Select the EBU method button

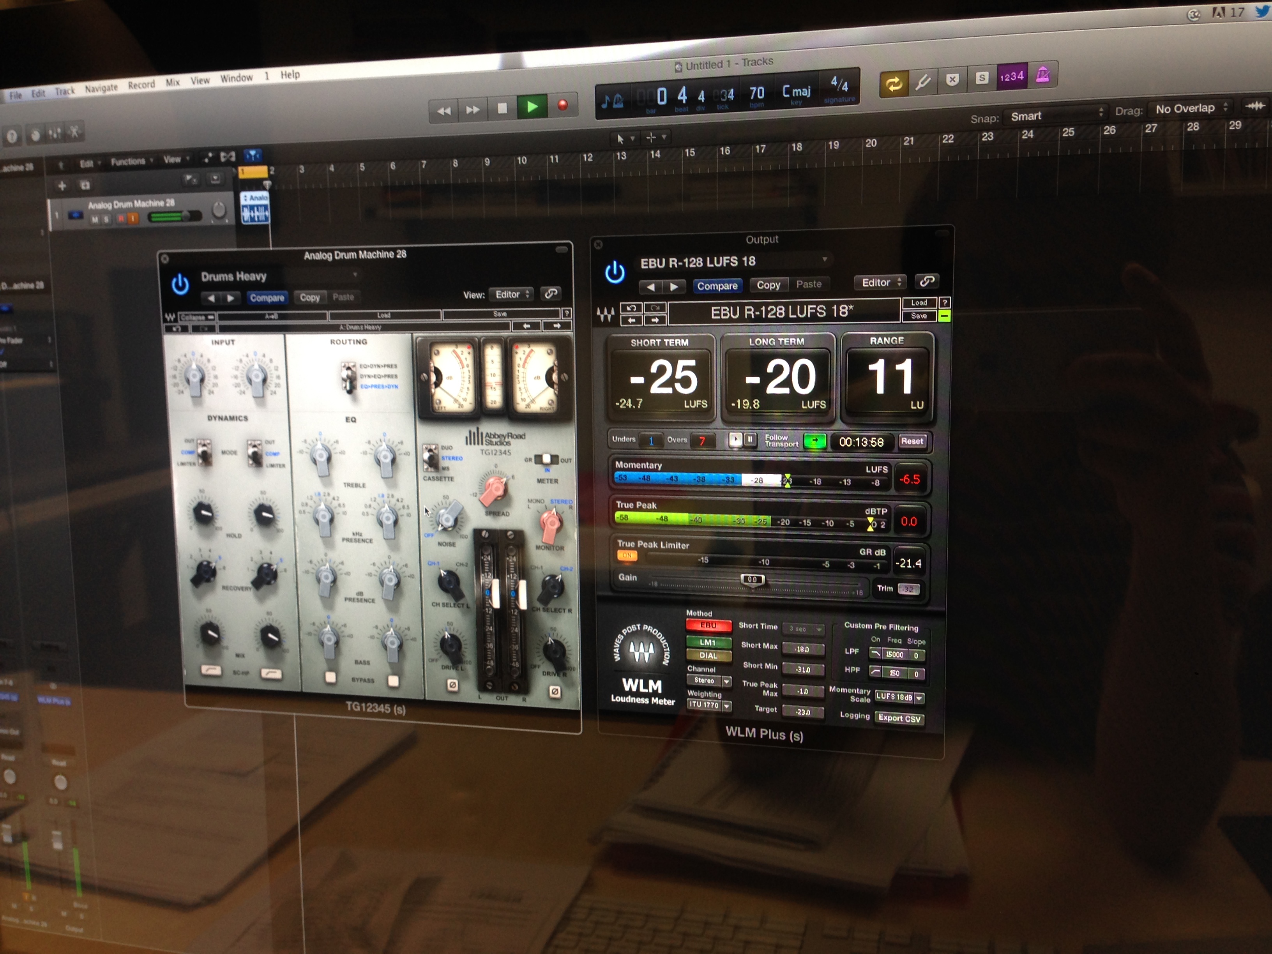708,625
